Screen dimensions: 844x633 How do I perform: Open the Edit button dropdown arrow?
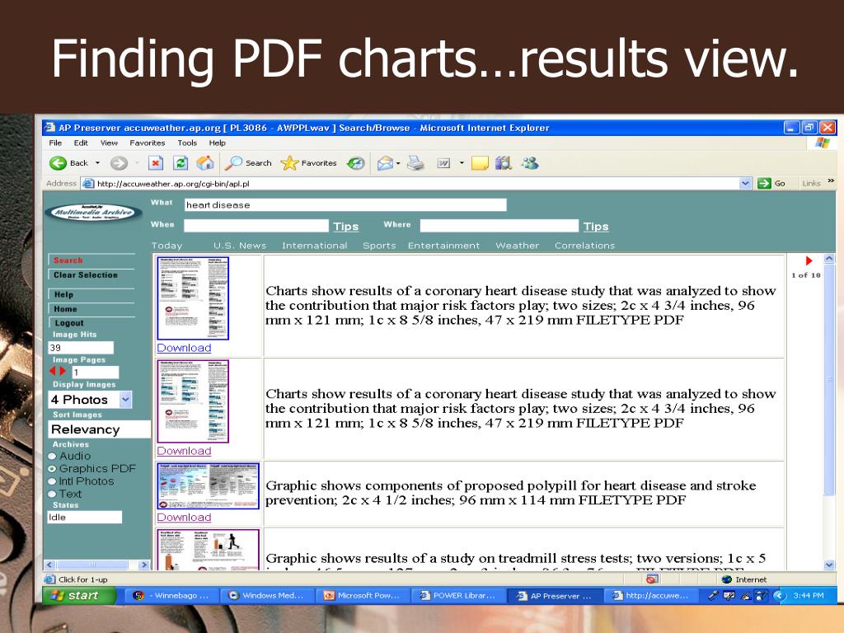pyautogui.click(x=462, y=163)
